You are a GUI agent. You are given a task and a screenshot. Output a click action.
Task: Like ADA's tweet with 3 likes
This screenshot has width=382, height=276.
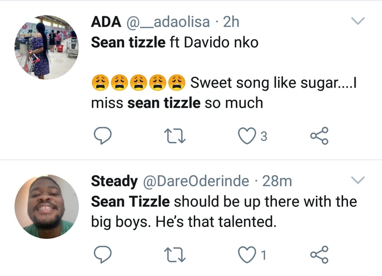(246, 136)
